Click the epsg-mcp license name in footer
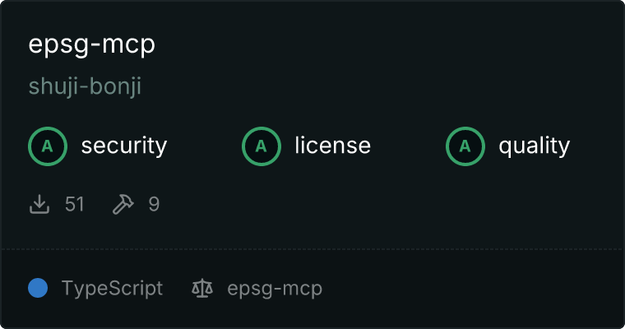625x329 pixels. point(275,290)
